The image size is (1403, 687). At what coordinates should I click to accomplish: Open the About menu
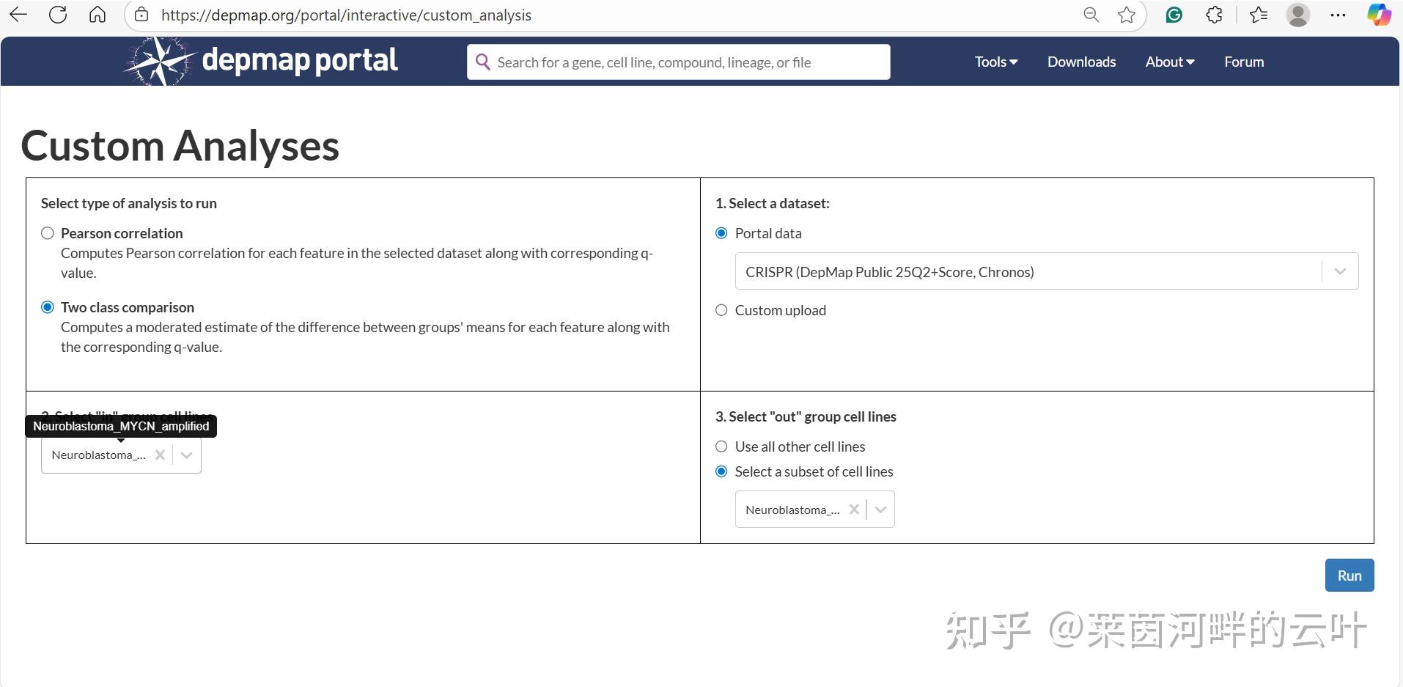click(x=1168, y=62)
